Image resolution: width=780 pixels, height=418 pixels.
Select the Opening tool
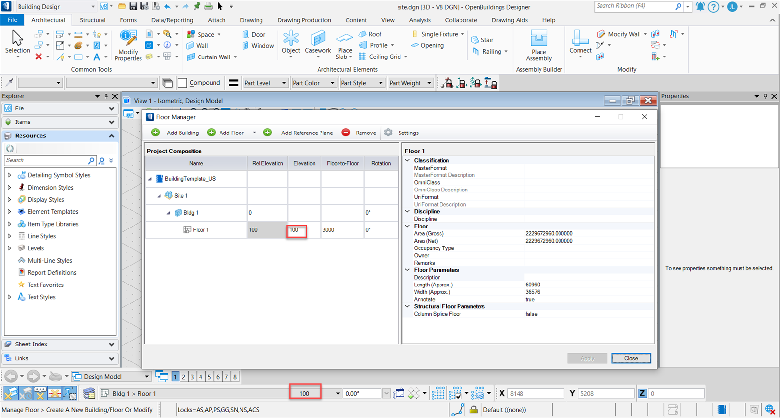pyautogui.click(x=427, y=45)
